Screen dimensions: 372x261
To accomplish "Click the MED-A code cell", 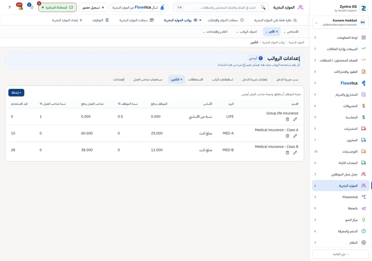I will click(x=228, y=133).
